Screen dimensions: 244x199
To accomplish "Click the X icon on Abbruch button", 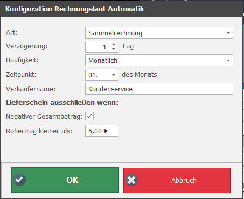I will pyautogui.click(x=131, y=180).
